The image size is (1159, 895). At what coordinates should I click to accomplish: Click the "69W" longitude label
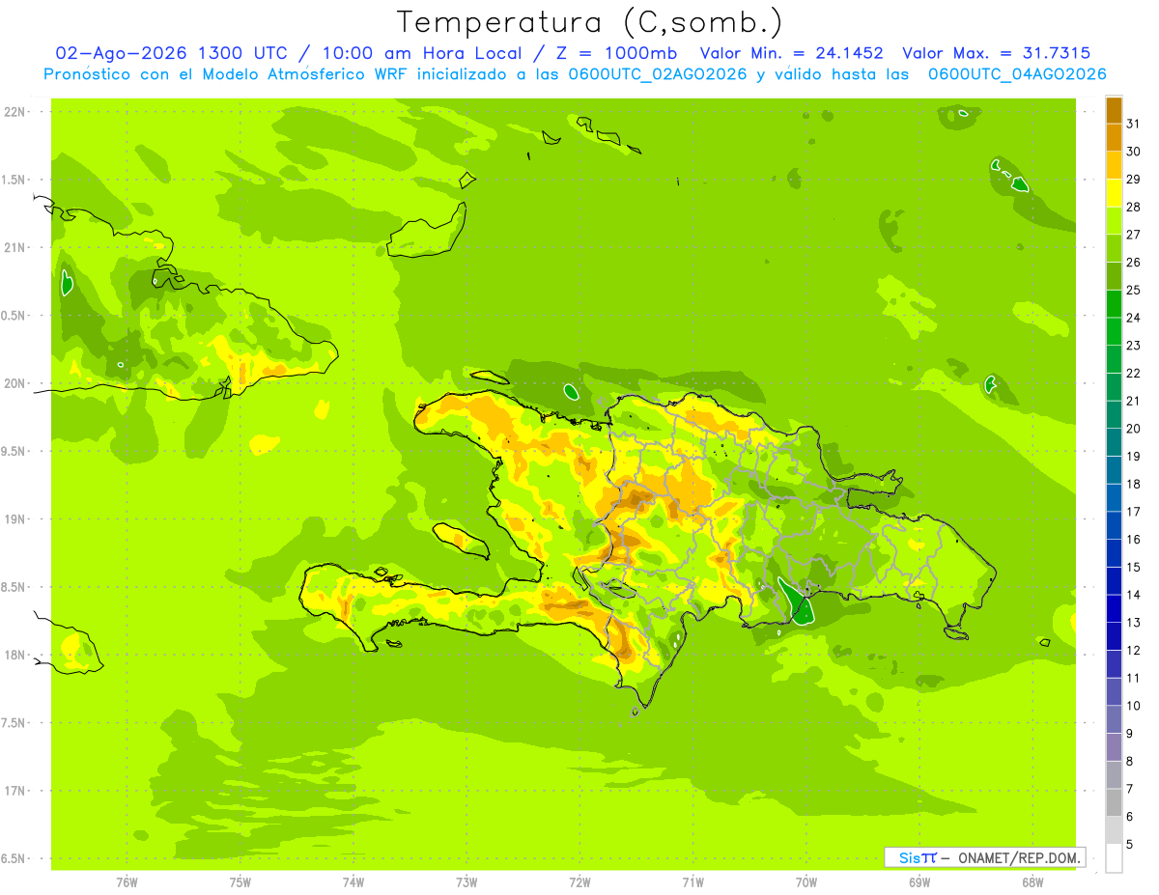919,882
